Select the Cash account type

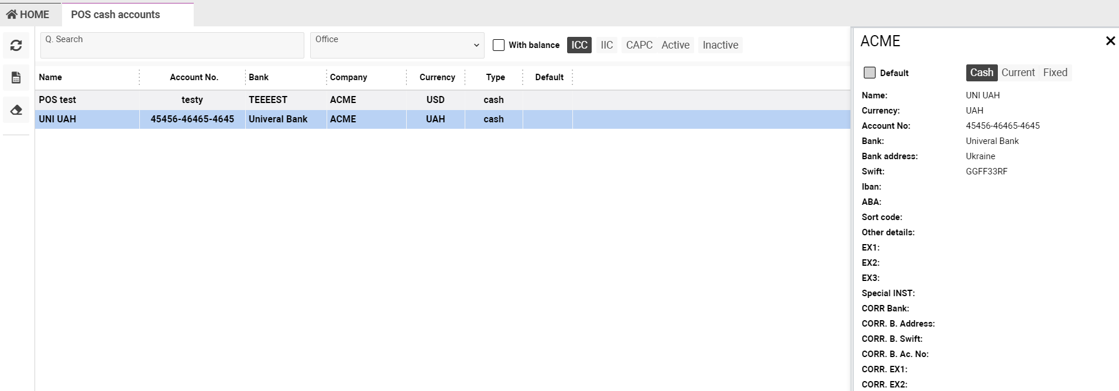tap(981, 73)
